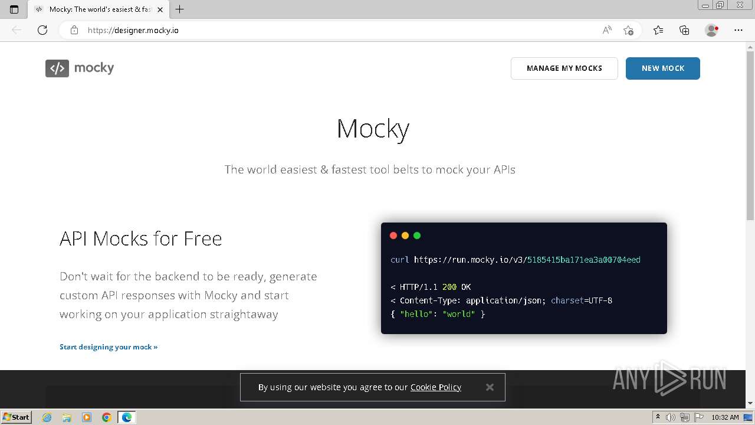Open media player from taskbar
The image size is (755, 425).
[87, 417]
